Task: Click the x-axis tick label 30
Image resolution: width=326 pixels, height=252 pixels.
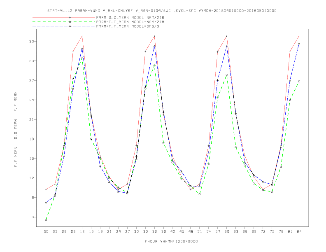Action: tap(136, 231)
